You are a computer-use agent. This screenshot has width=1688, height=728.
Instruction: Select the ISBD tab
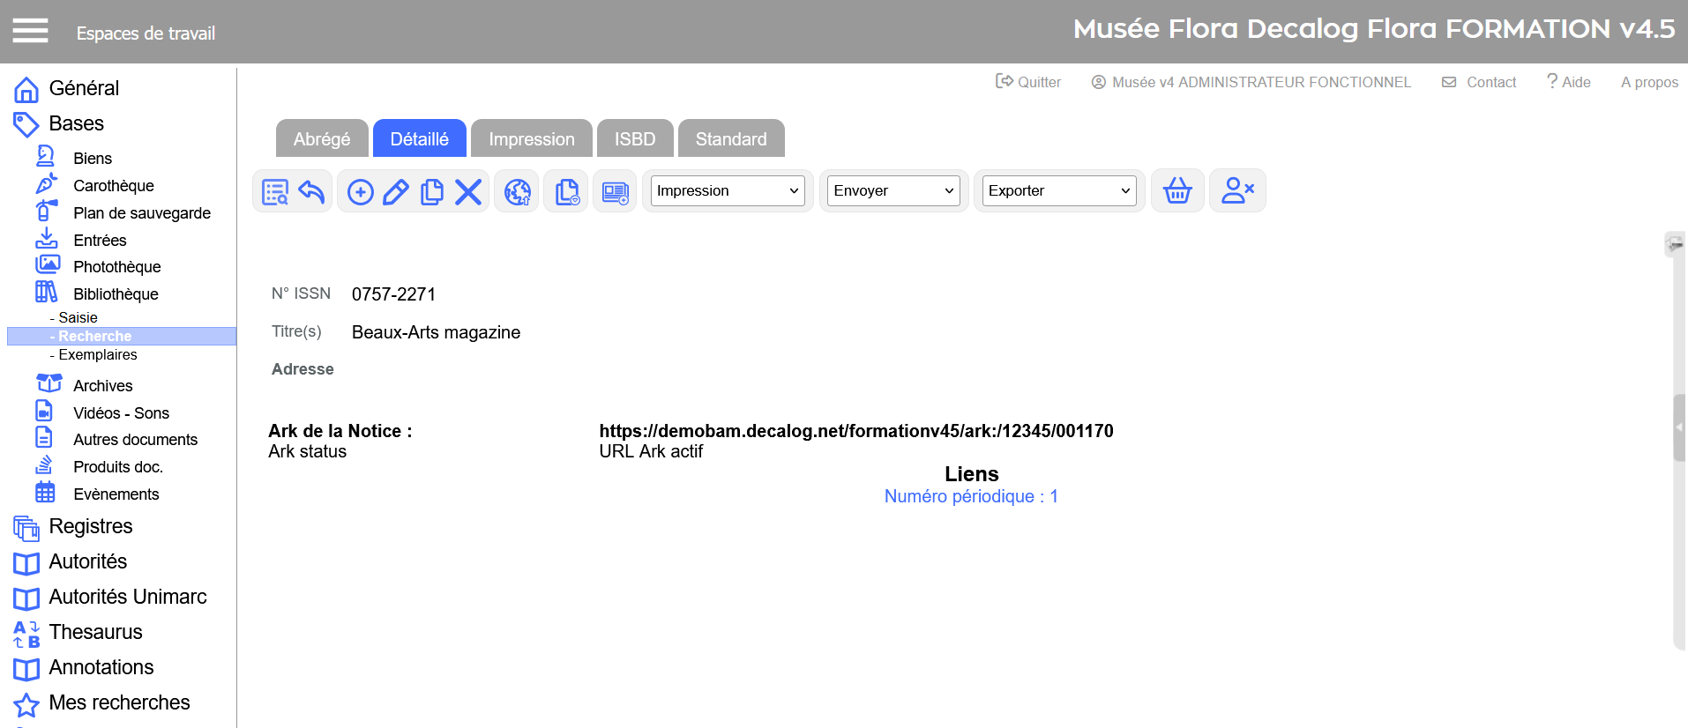634,139
